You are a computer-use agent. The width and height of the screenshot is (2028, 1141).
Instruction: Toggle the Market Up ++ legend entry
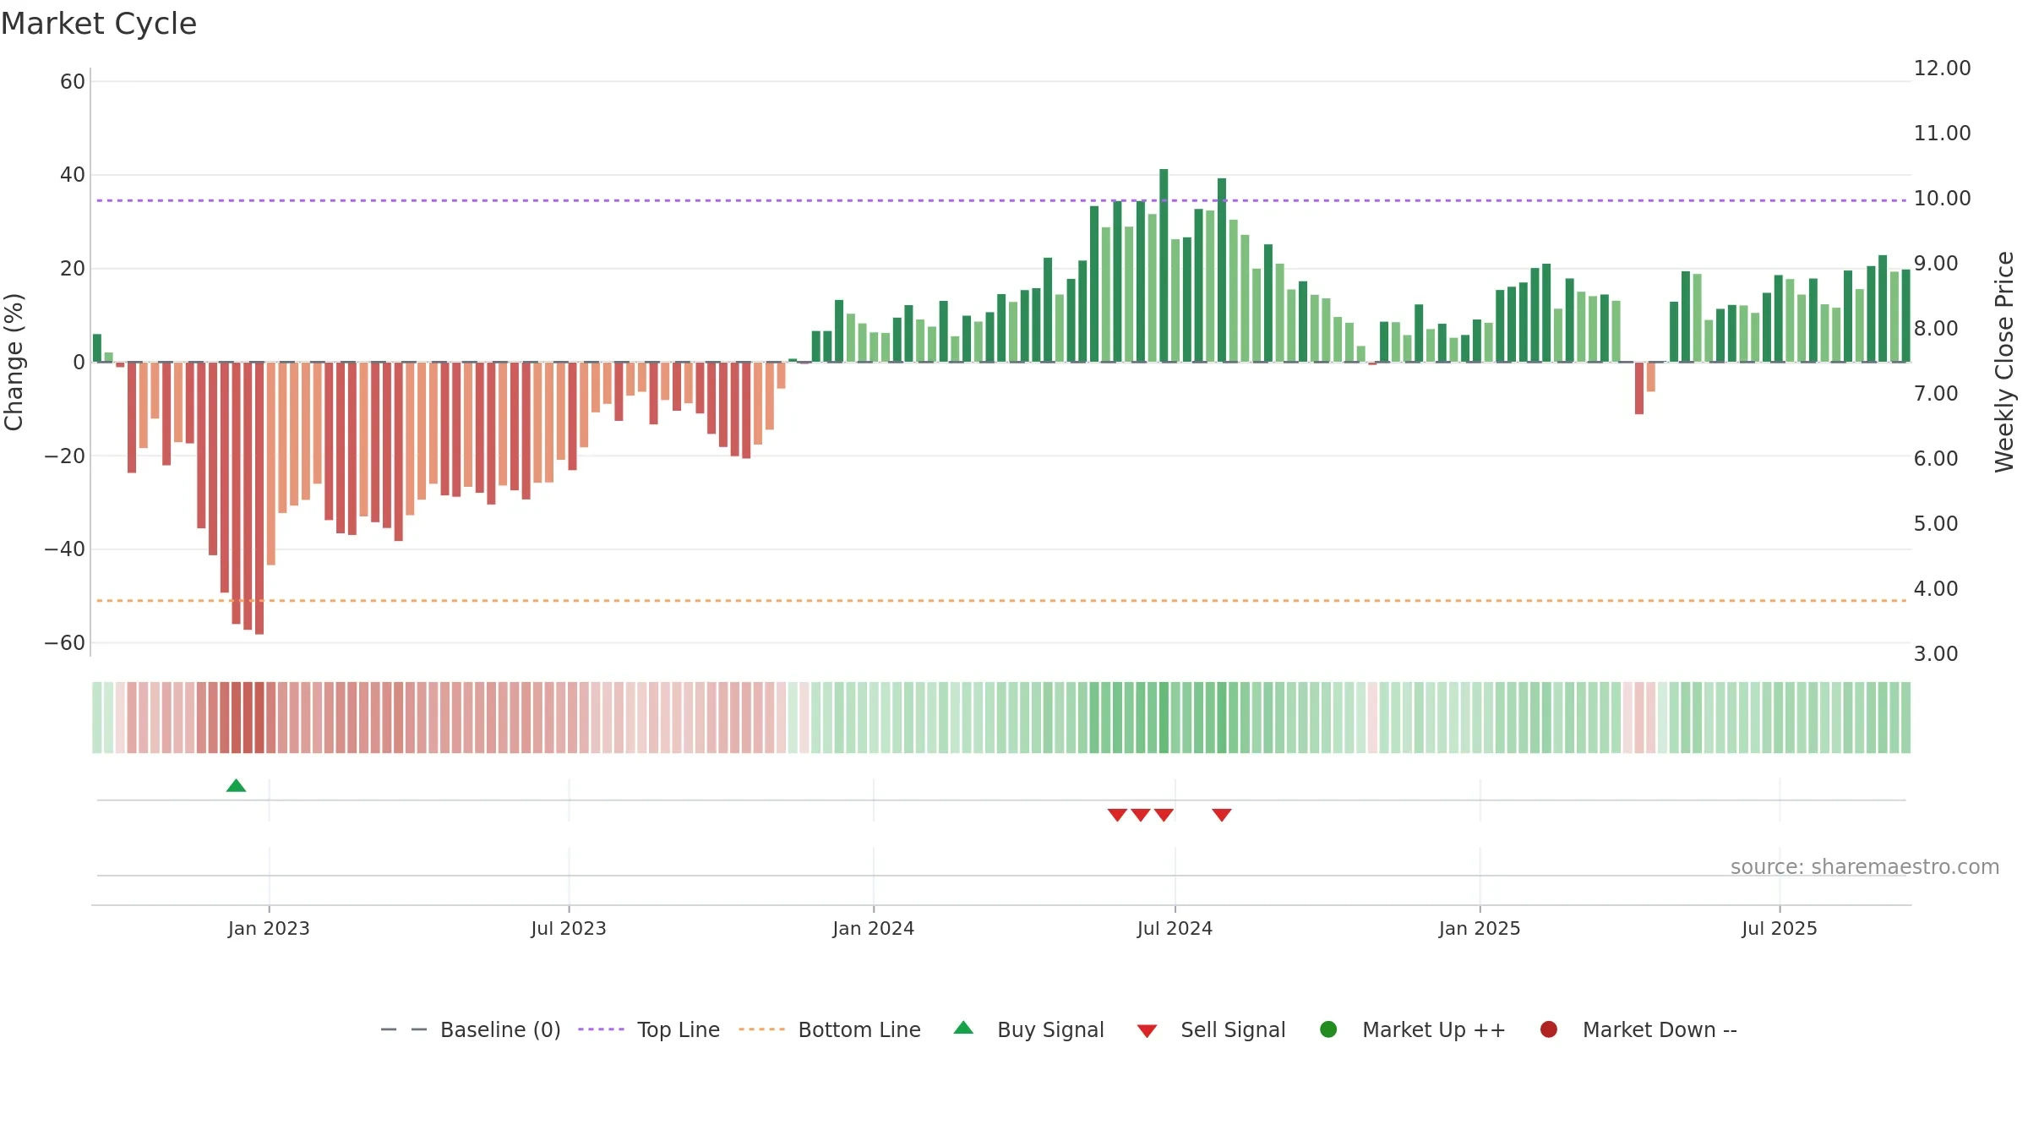1413,1029
